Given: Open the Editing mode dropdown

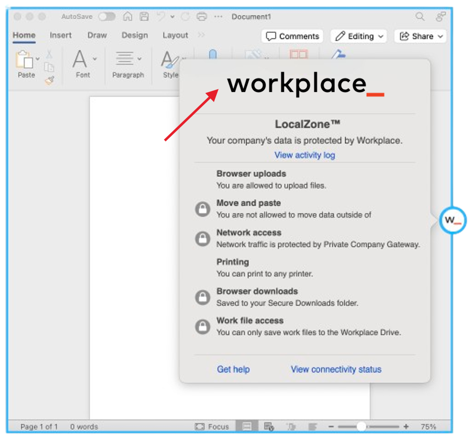Looking at the screenshot, I should pyautogui.click(x=359, y=36).
